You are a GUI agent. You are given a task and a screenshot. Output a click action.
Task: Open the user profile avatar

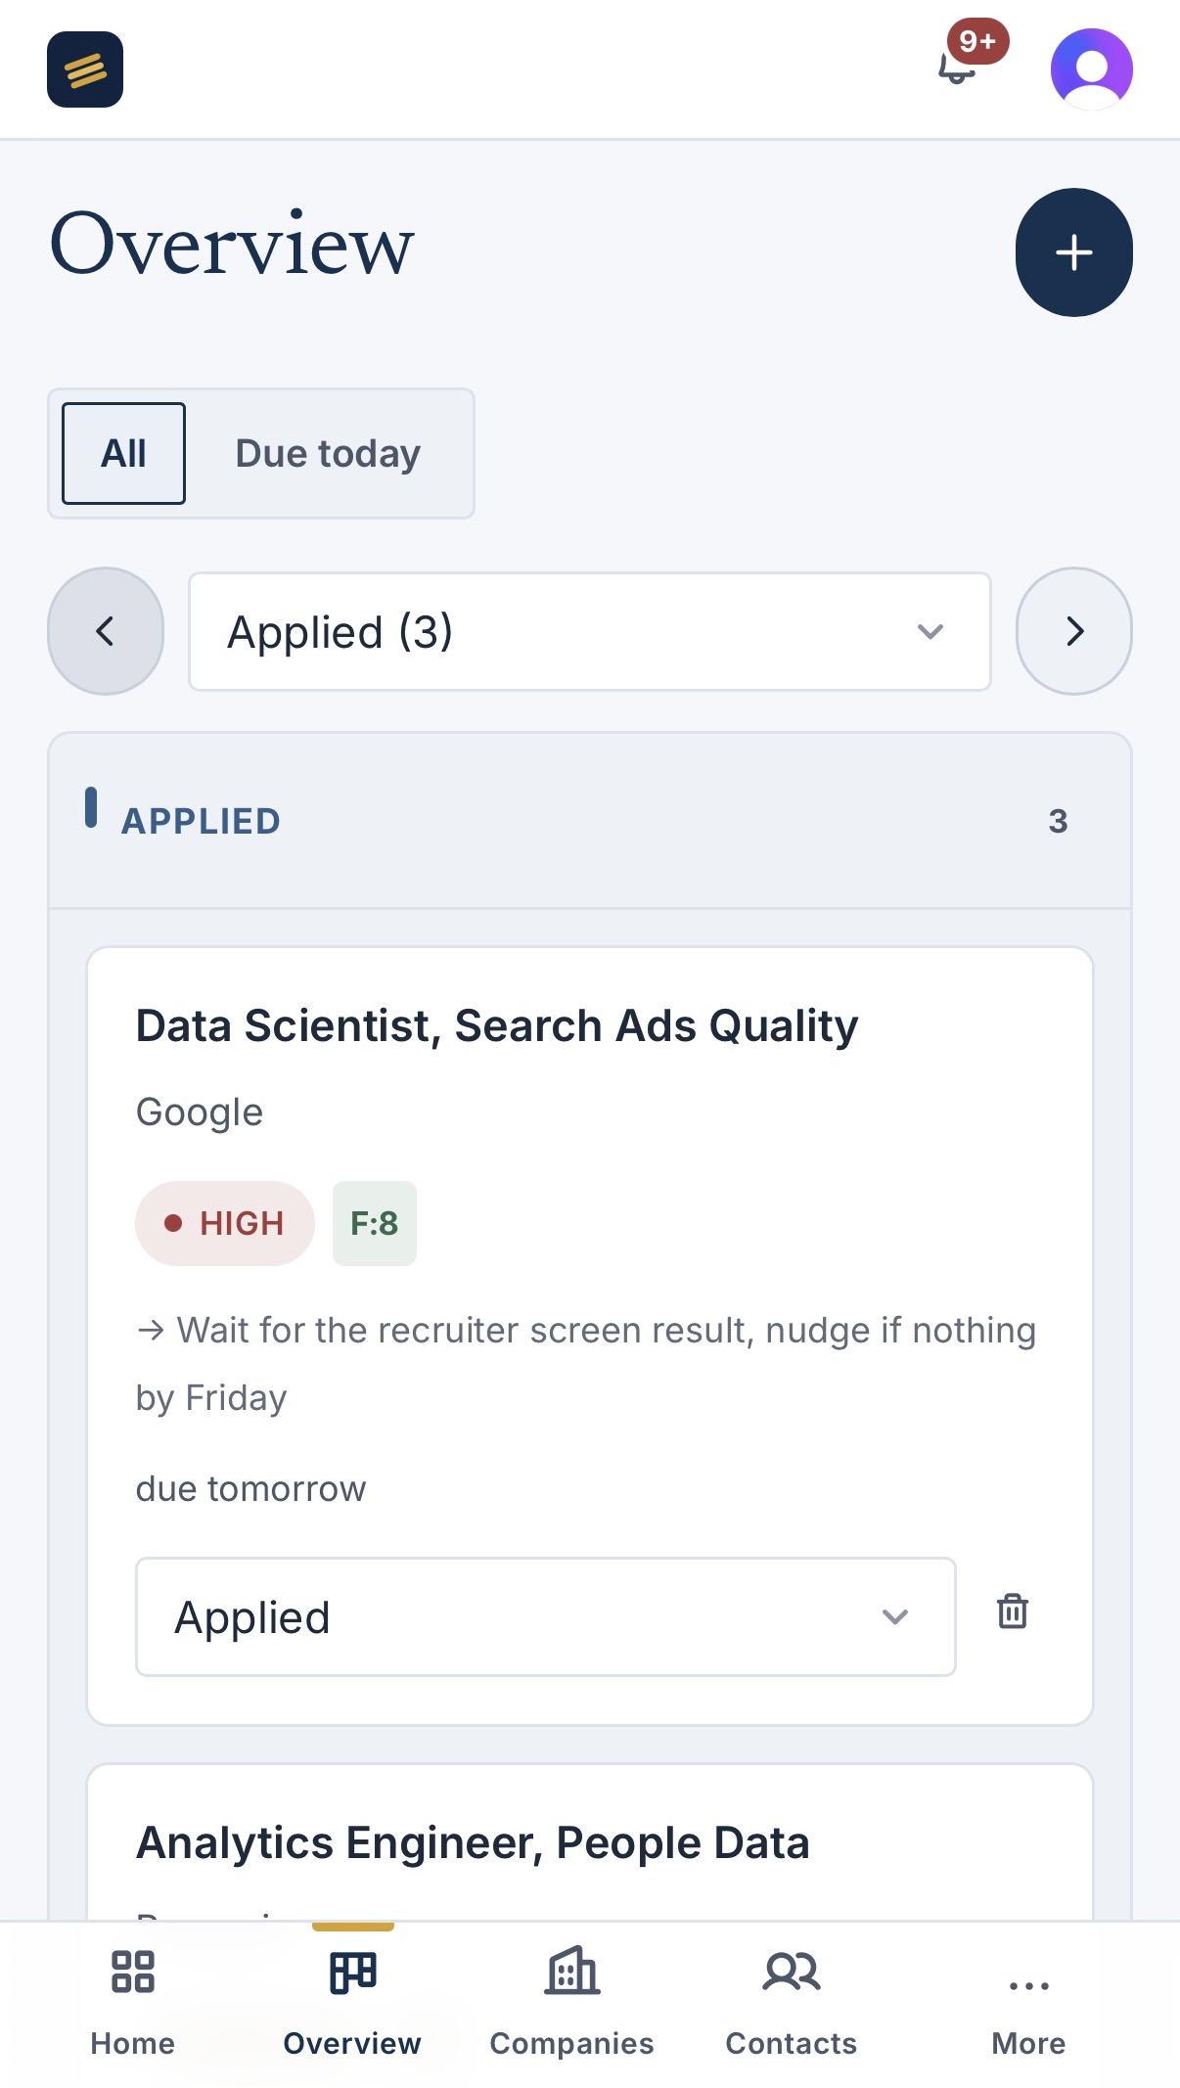1092,68
